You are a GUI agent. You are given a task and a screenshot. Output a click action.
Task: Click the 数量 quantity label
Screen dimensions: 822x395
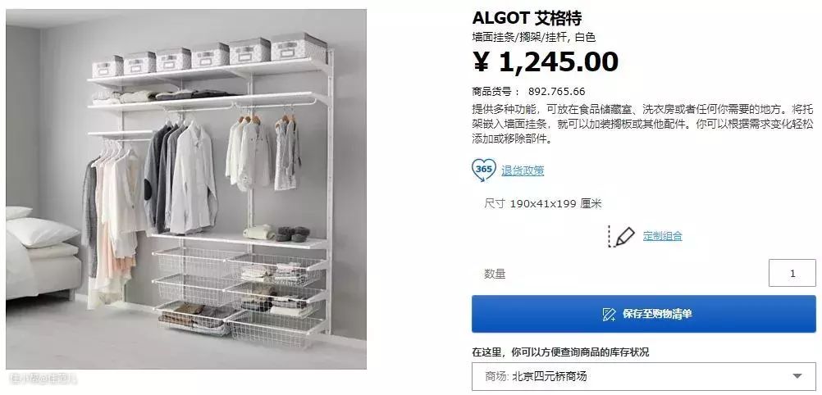(x=495, y=274)
